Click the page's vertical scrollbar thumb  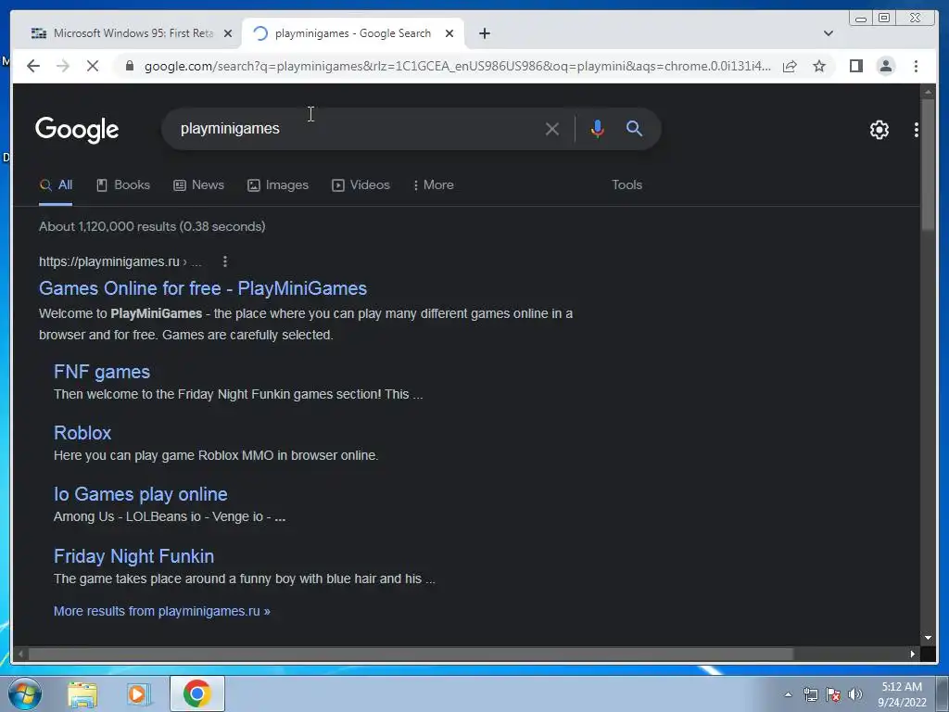[x=928, y=165]
